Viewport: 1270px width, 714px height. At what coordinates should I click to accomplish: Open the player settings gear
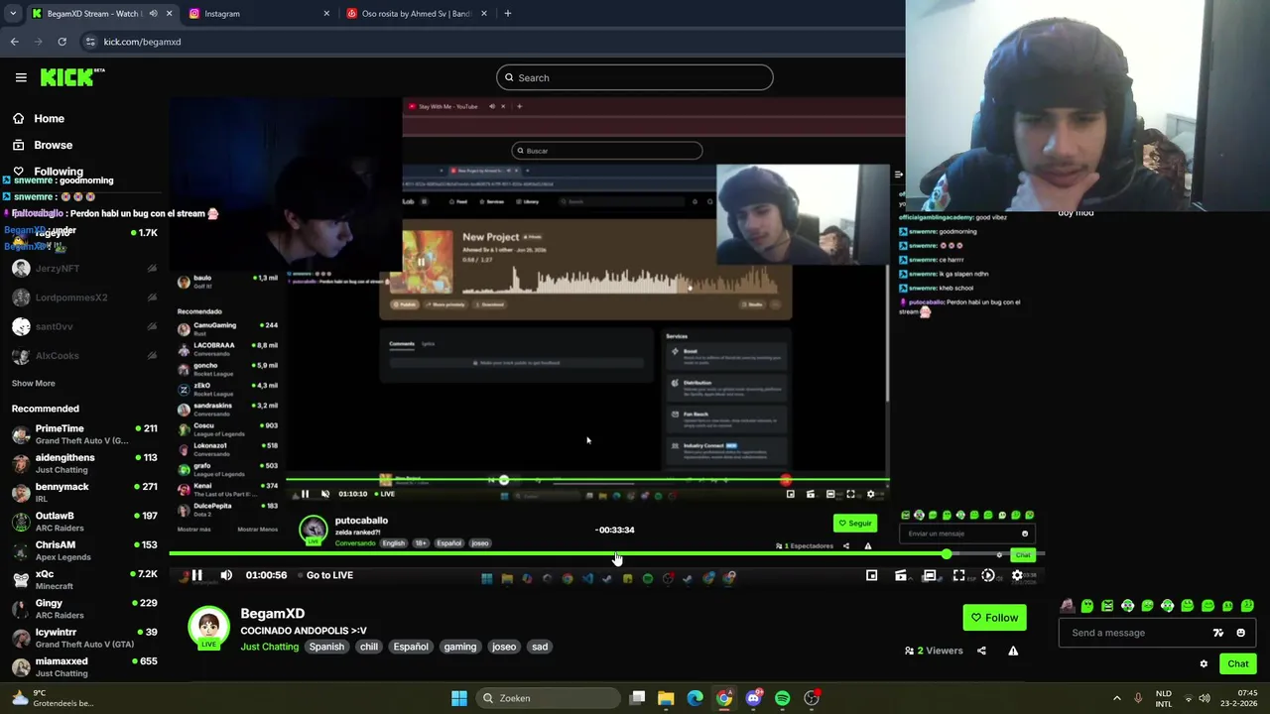(x=1017, y=575)
